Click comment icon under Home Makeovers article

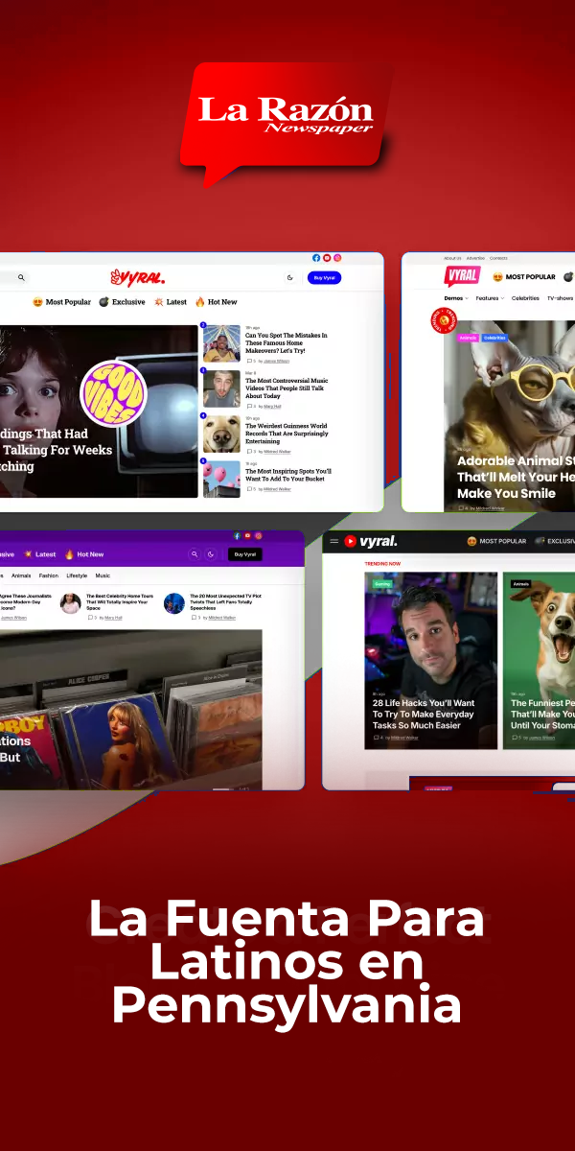(x=248, y=361)
